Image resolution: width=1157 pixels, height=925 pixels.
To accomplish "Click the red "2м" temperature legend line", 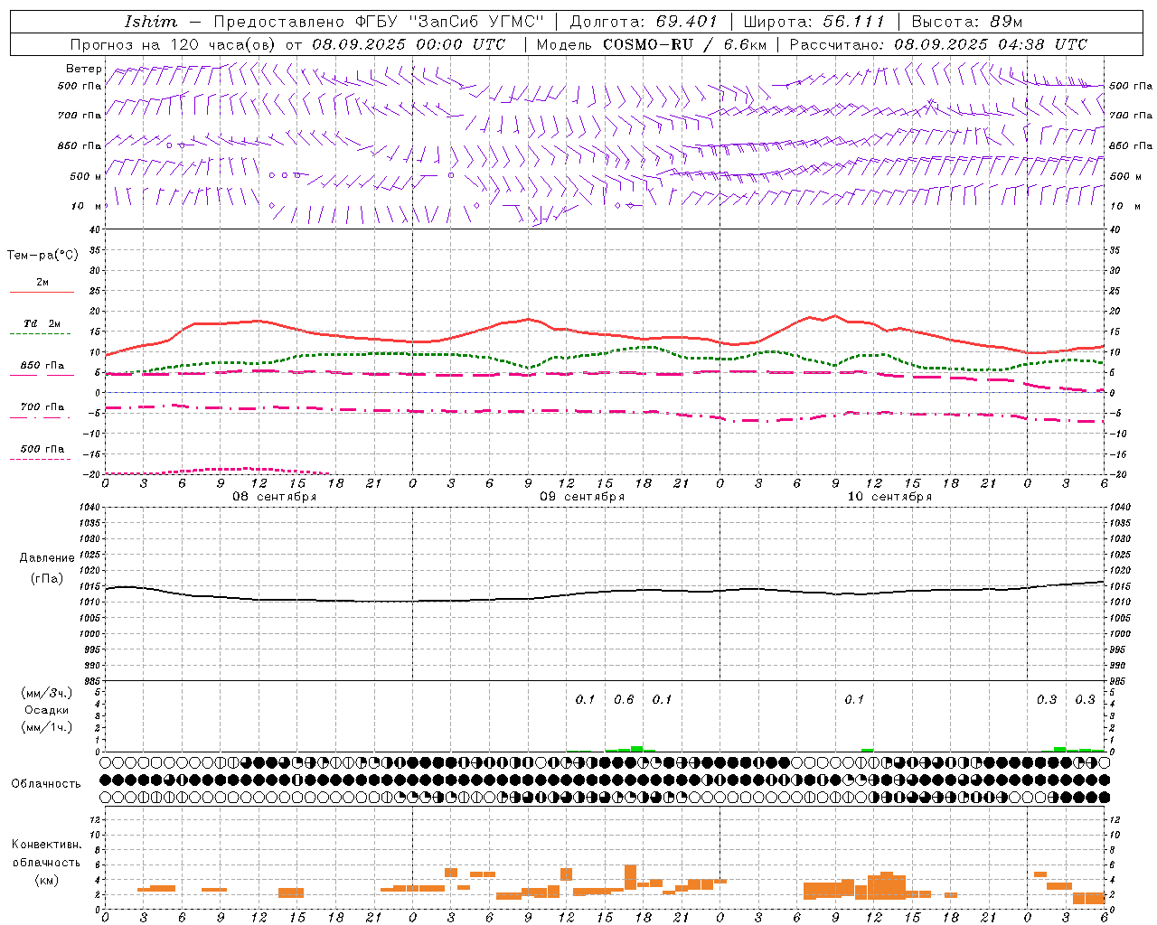I will [x=42, y=292].
